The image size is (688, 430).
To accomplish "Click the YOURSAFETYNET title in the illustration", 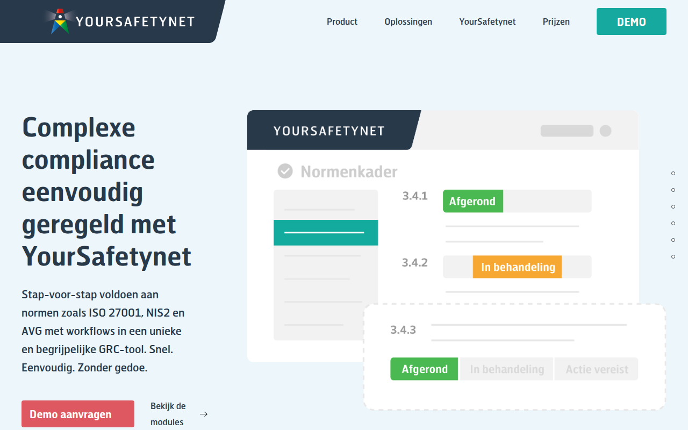I will tap(329, 131).
